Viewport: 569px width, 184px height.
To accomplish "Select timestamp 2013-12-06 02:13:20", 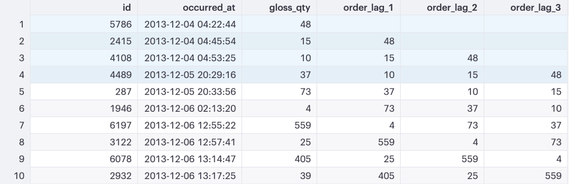I will (190, 108).
